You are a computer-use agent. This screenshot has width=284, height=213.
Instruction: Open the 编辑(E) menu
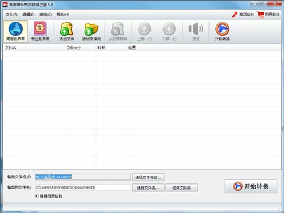coord(28,15)
